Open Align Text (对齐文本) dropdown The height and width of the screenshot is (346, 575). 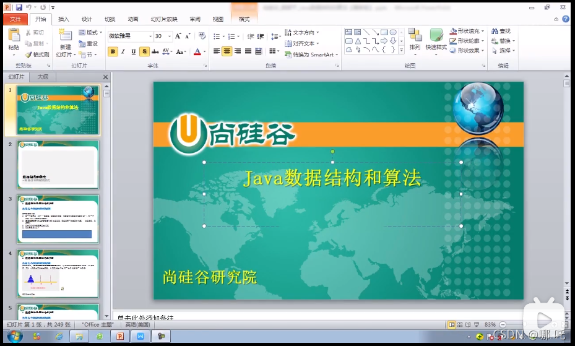[301, 43]
